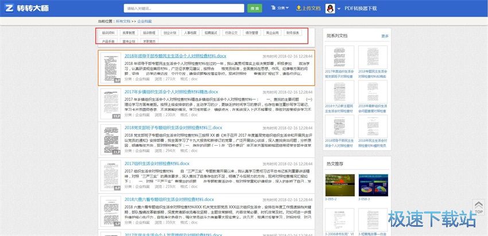The height and width of the screenshot is (236, 488).
Task: Expand the arrow beside the QQ avatar
Action: 339,9
